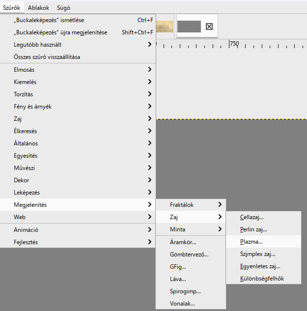Choose the Áramkör... filter
307x311 pixels.
point(191,242)
